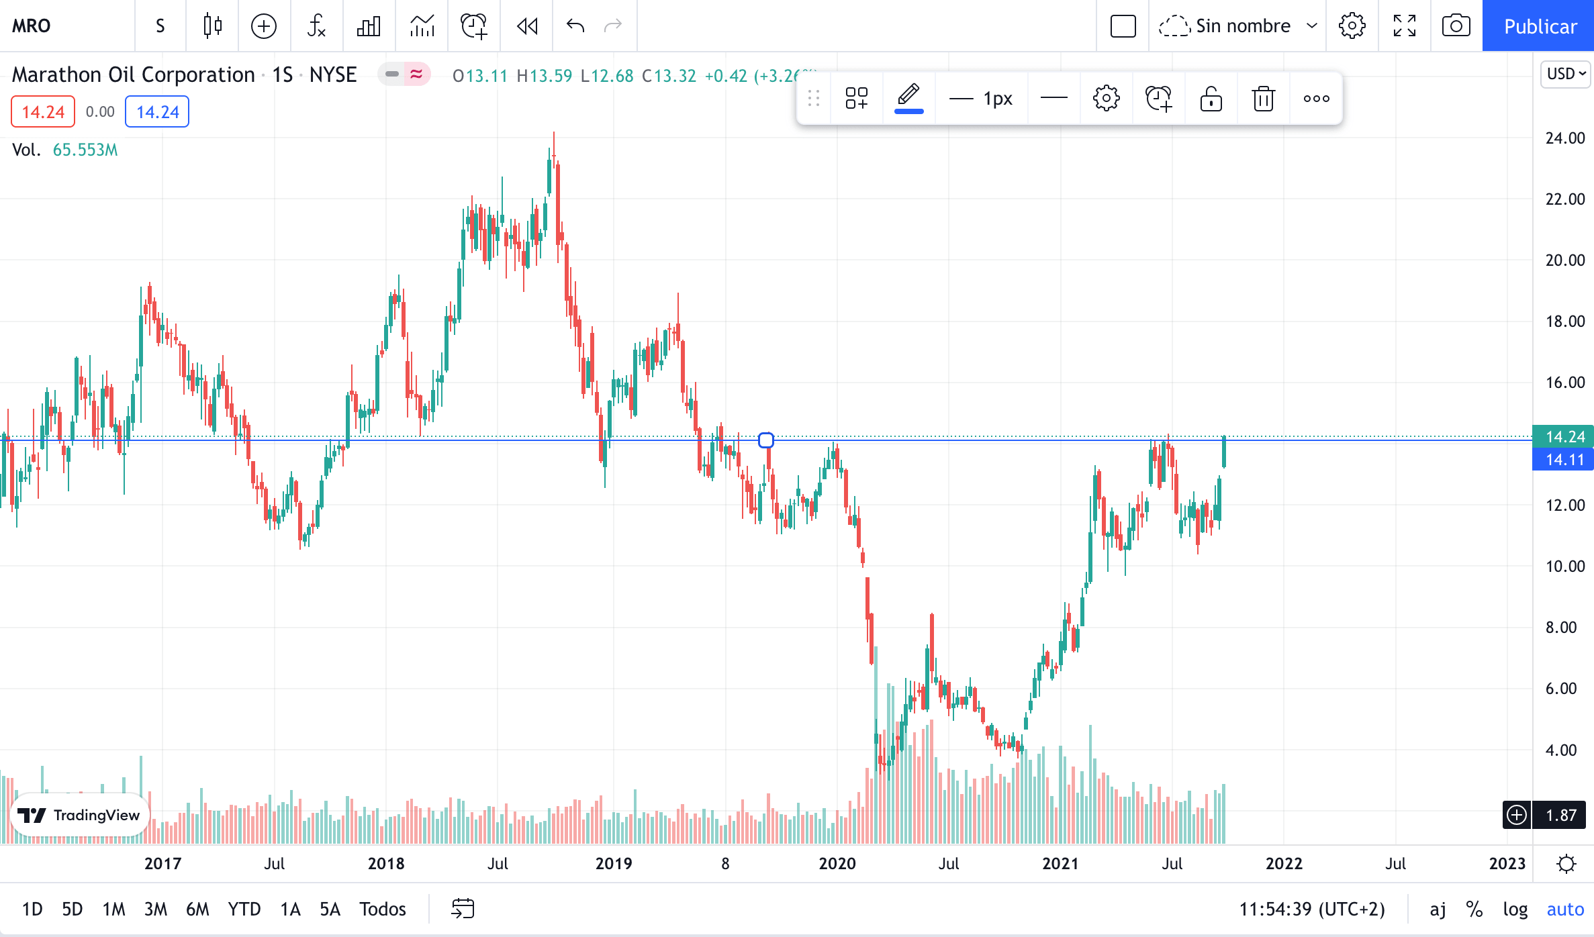
Task: Create an alert with top toolbar clock icon
Action: coord(474,26)
